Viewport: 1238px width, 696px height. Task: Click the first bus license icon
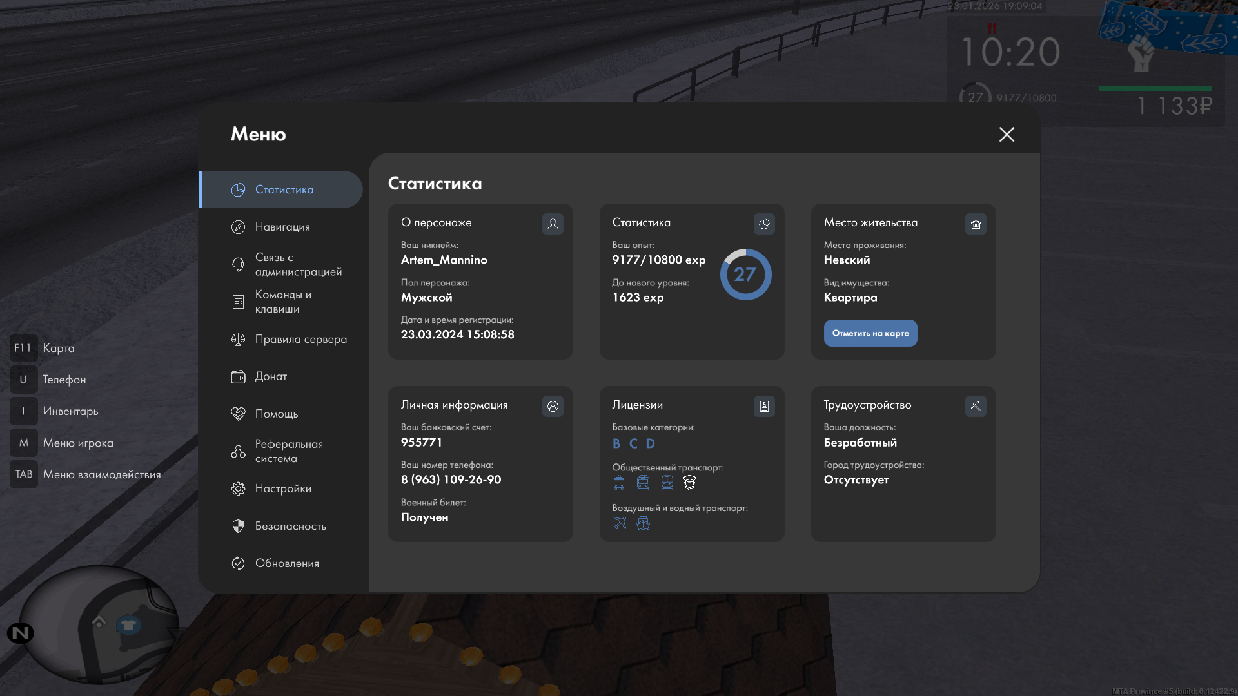[x=619, y=482]
